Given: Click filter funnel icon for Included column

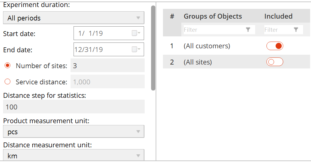Looking at the screenshot, I should tap(296, 30).
